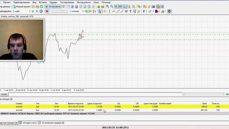Screen dimensions: 229x129
Task: Click the page icon with letter P
Action: [72, 6]
